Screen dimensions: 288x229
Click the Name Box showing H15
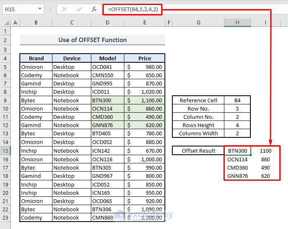point(23,9)
